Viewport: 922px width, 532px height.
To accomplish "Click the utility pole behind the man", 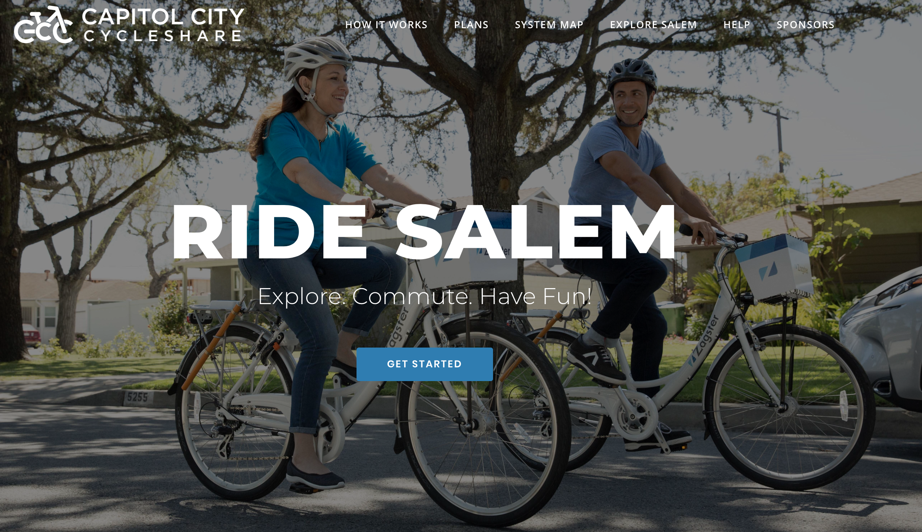I will [779, 141].
